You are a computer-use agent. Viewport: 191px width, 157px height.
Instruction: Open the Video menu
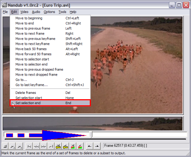24,12
